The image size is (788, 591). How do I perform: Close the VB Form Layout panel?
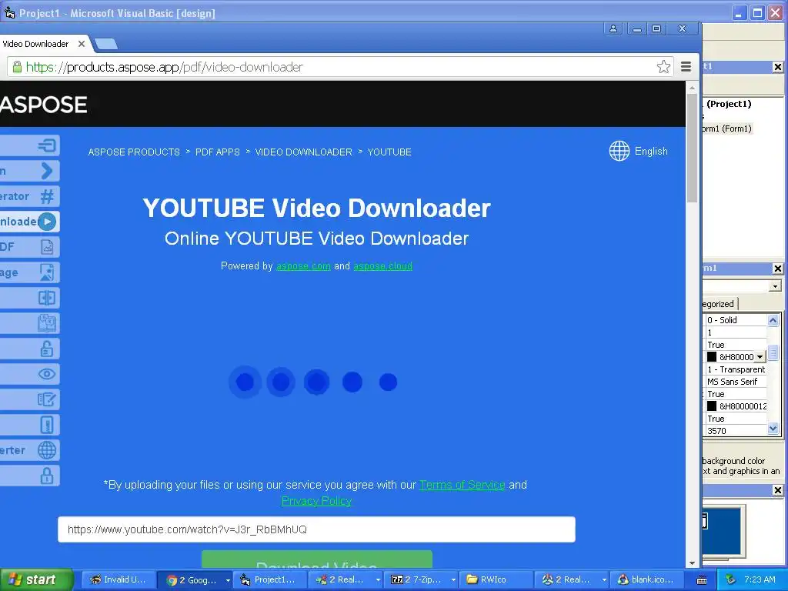[777, 490]
